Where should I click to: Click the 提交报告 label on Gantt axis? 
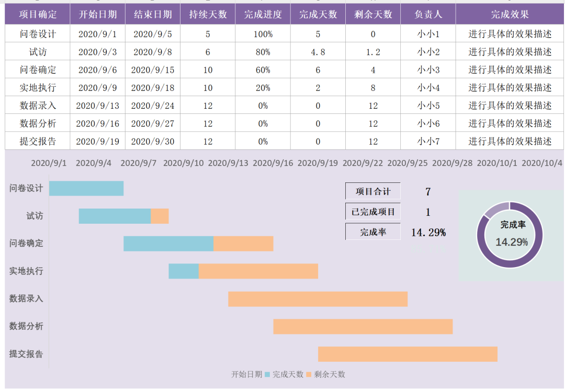(26, 354)
